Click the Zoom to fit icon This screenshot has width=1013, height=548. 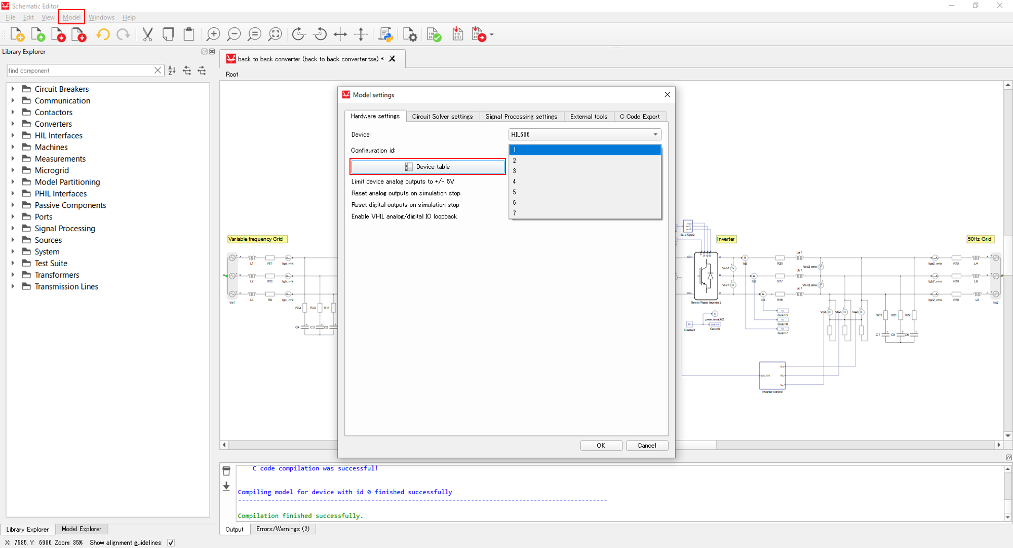[275, 34]
